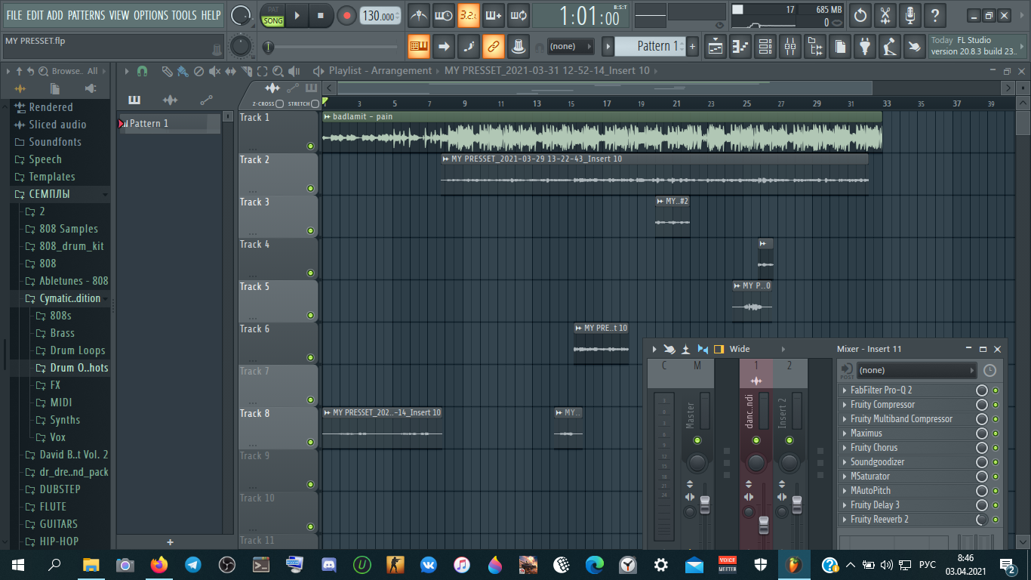Disable the FabFilter Pro-Q 2 effect slot light
Screen dimensions: 1031x580
pos(996,390)
